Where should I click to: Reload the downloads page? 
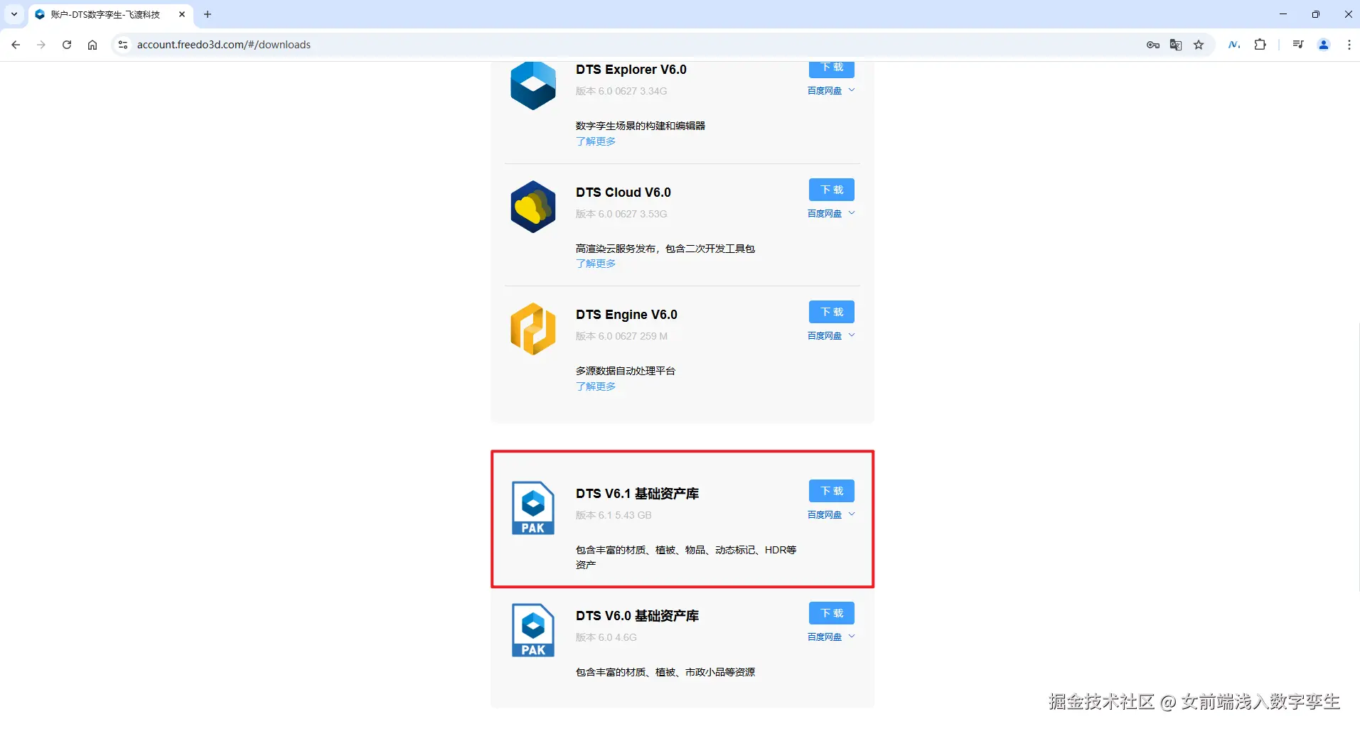[x=67, y=45]
